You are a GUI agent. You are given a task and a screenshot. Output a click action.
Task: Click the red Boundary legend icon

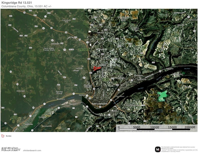coord(3,136)
